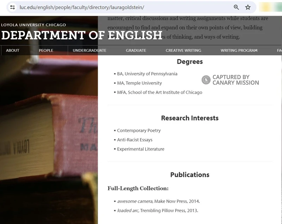The height and width of the screenshot is (224, 282).
Task: Click 'Contemporary Poetry' list item
Action: coord(139,130)
